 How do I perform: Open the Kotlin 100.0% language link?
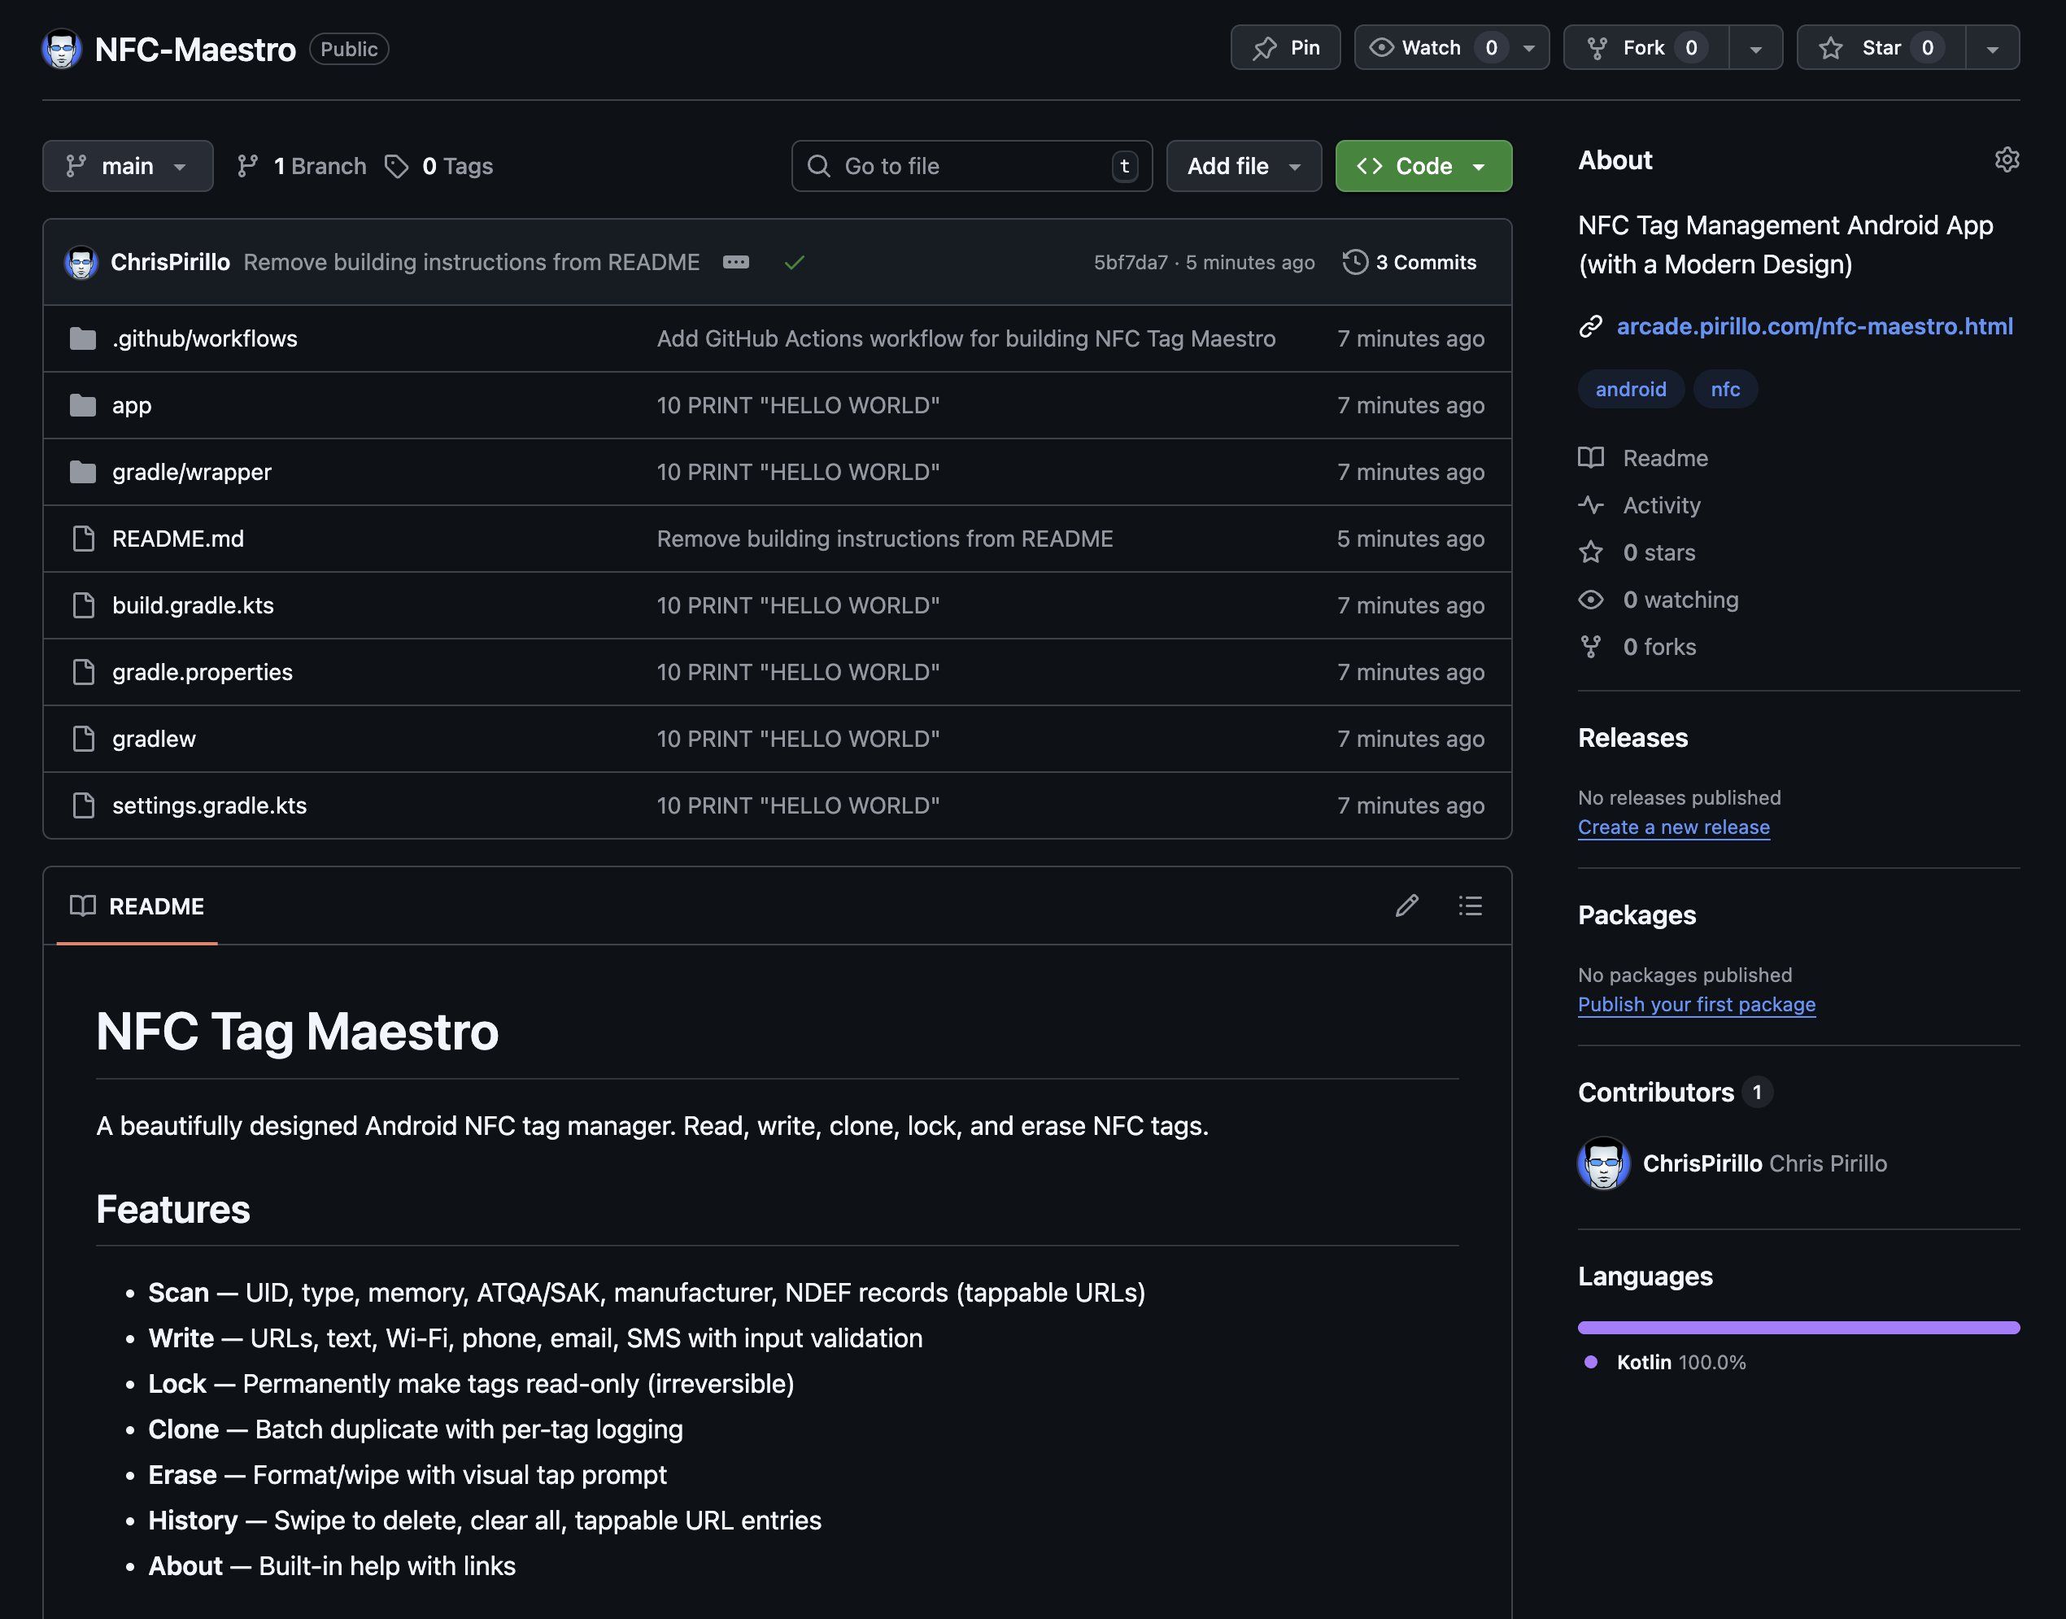1680,1362
